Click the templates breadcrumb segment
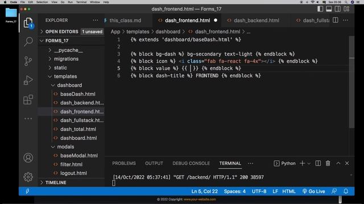The height and width of the screenshot is (204, 364). pos(138,32)
